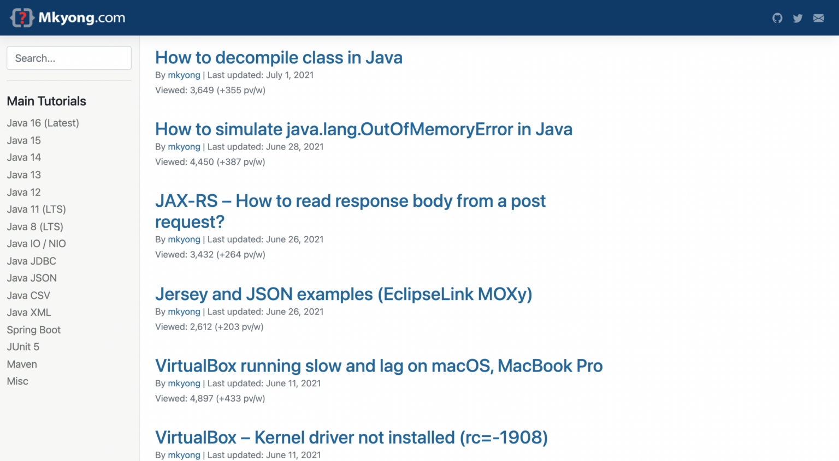Open JUnit 5 tutorials link

(x=23, y=346)
